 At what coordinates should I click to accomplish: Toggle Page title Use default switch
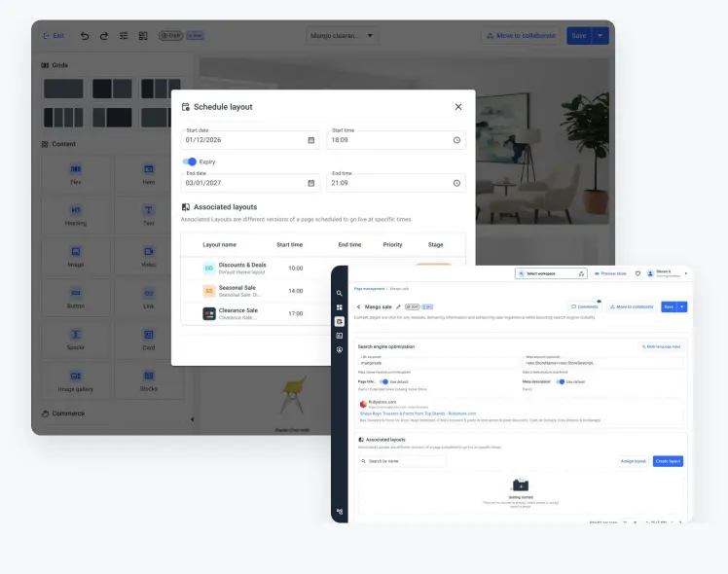tap(383, 382)
